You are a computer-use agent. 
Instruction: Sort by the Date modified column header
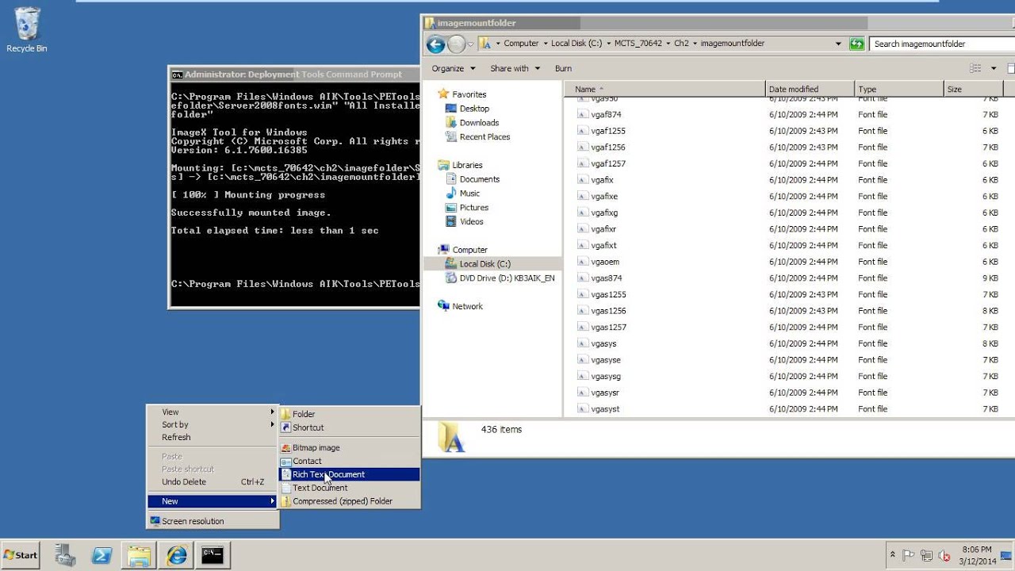pos(810,89)
